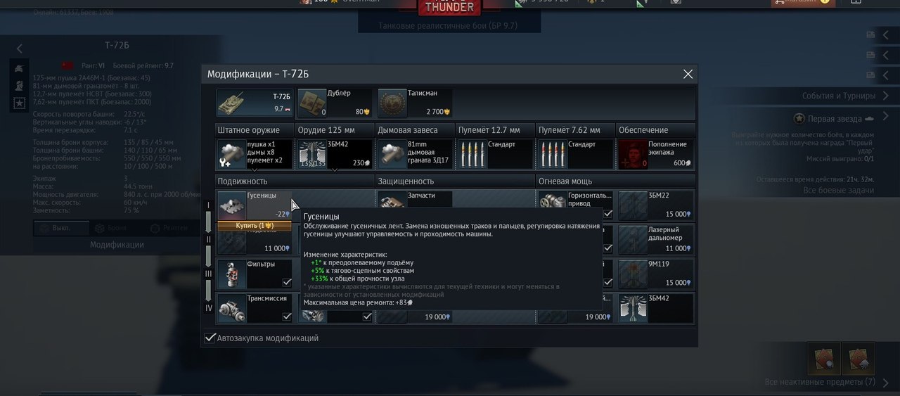Open the second inactive item booster icon

coord(859,358)
